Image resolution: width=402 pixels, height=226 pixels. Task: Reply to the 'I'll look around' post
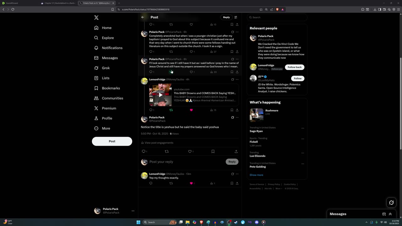click(151, 72)
